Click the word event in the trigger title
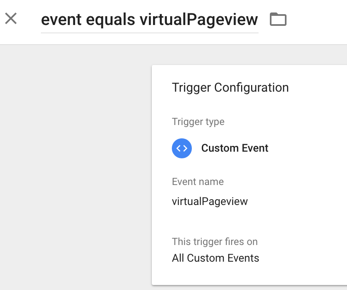Viewport: 347px width, 290px height. (61, 20)
